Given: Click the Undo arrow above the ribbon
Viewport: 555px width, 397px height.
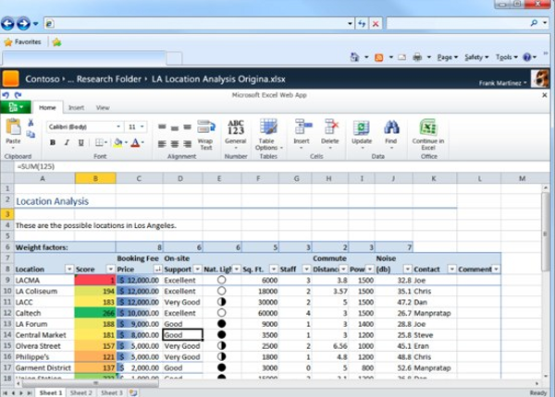Looking at the screenshot, I should 6,95.
